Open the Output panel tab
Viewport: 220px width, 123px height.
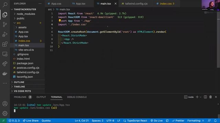coord(41,97)
